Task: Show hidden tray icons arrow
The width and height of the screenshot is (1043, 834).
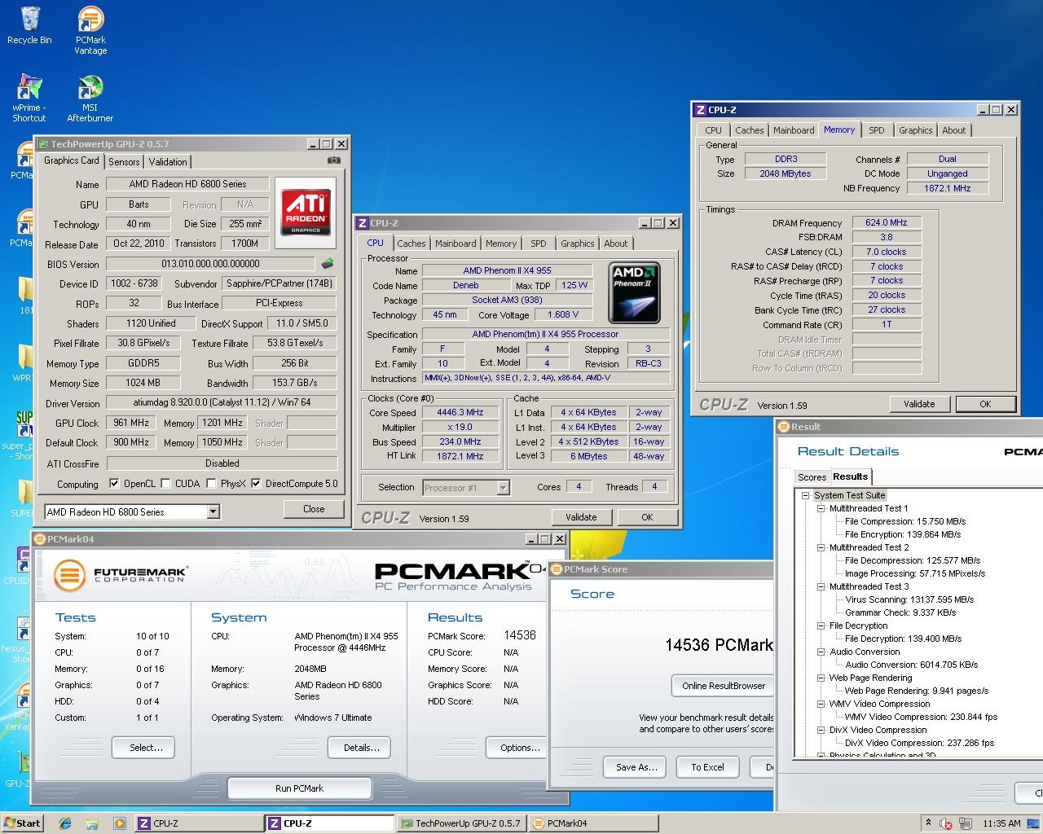Action: point(927,823)
